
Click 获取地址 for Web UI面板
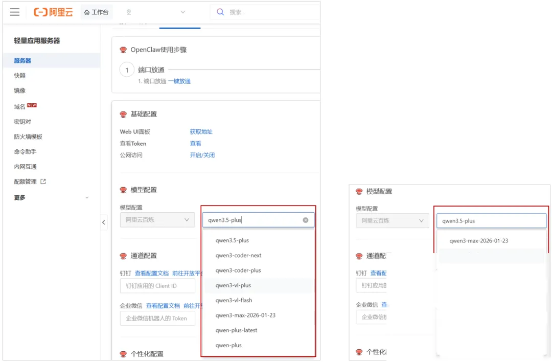coord(201,132)
